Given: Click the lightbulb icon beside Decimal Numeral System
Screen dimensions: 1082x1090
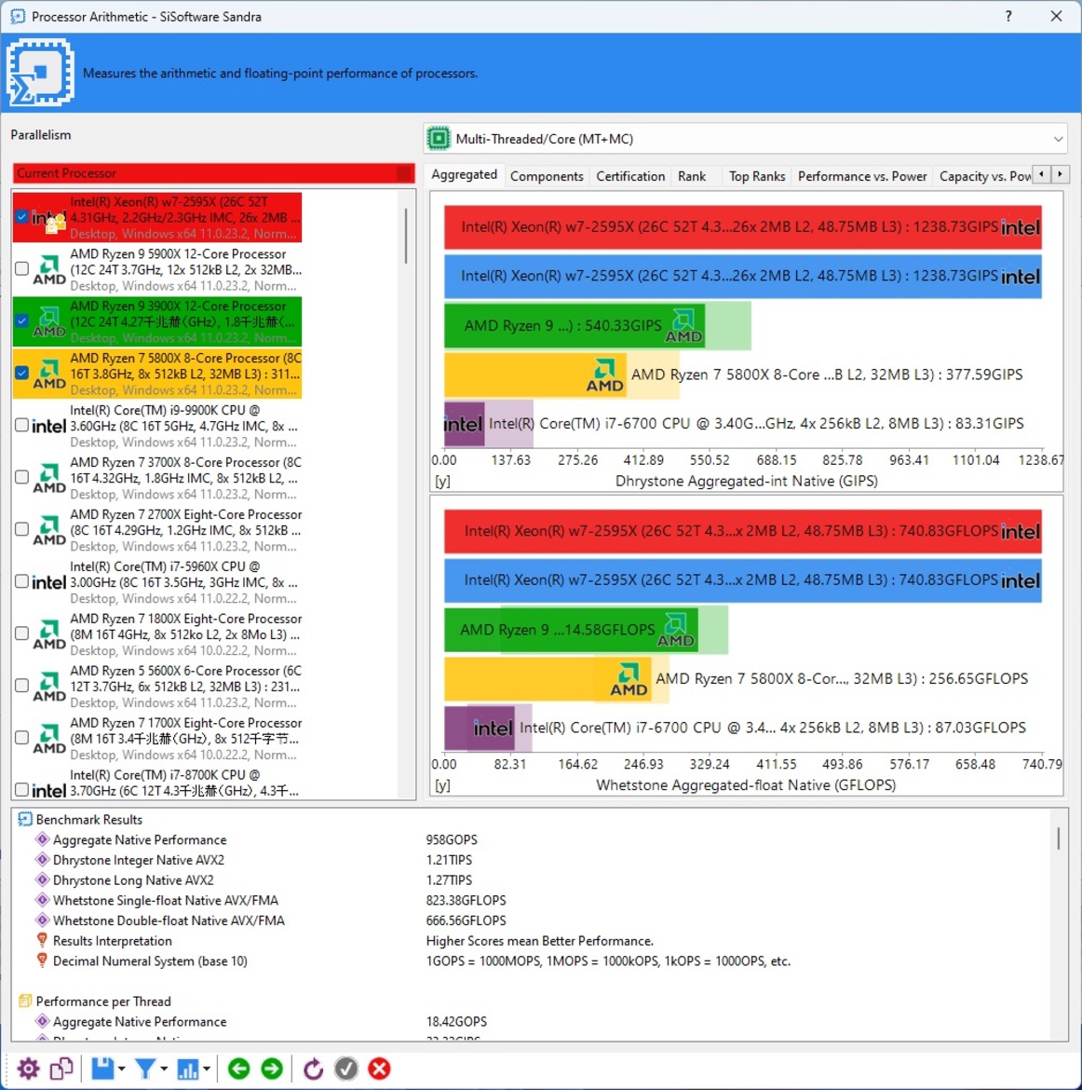Looking at the screenshot, I should [43, 961].
